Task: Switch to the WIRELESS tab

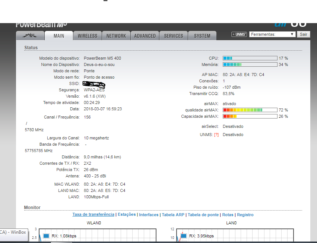Action: click(x=88, y=36)
